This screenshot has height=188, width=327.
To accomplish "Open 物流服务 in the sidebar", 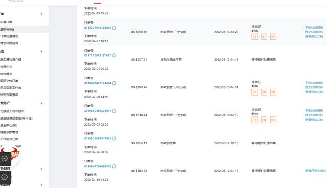I will 6,74.
